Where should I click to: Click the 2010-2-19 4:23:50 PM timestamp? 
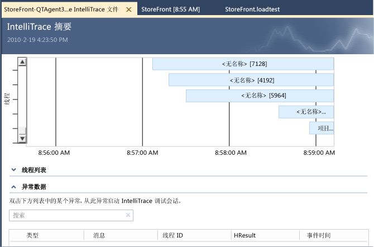tap(37, 40)
